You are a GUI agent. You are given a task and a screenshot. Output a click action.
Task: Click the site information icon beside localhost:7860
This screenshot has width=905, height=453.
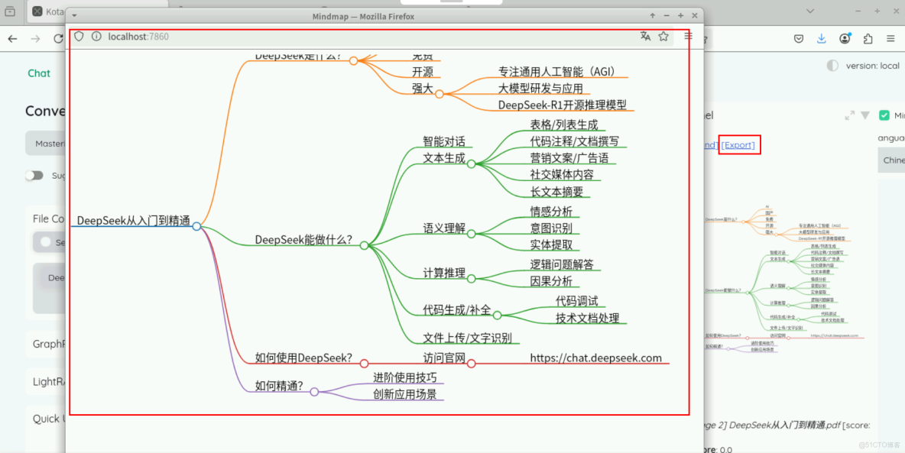tap(96, 37)
